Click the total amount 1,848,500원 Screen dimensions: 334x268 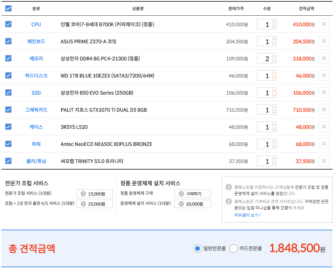tap(297, 248)
